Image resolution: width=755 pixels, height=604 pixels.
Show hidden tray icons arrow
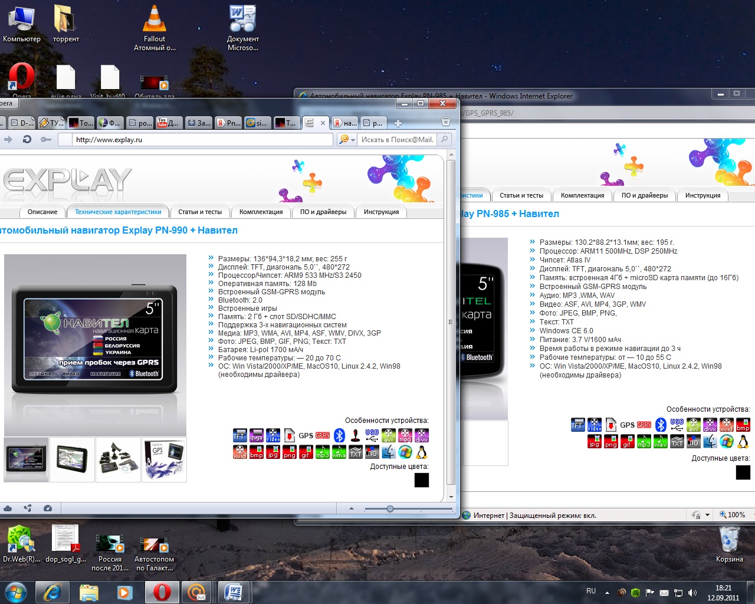[607, 592]
